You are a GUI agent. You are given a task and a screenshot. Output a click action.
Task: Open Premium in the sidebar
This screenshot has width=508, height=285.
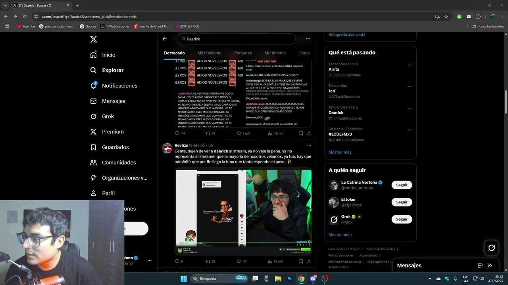107,132
